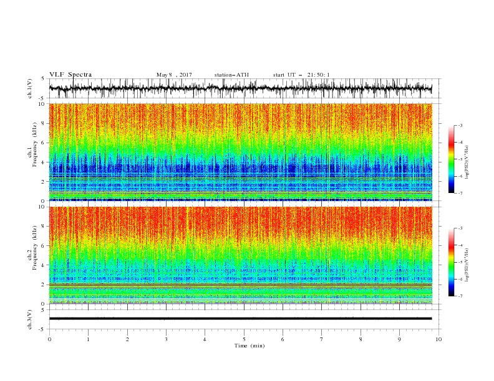Click the "-7" tick on ch.2 colorbar
Image resolution: width=494 pixels, height=381 pixels.
460,296
